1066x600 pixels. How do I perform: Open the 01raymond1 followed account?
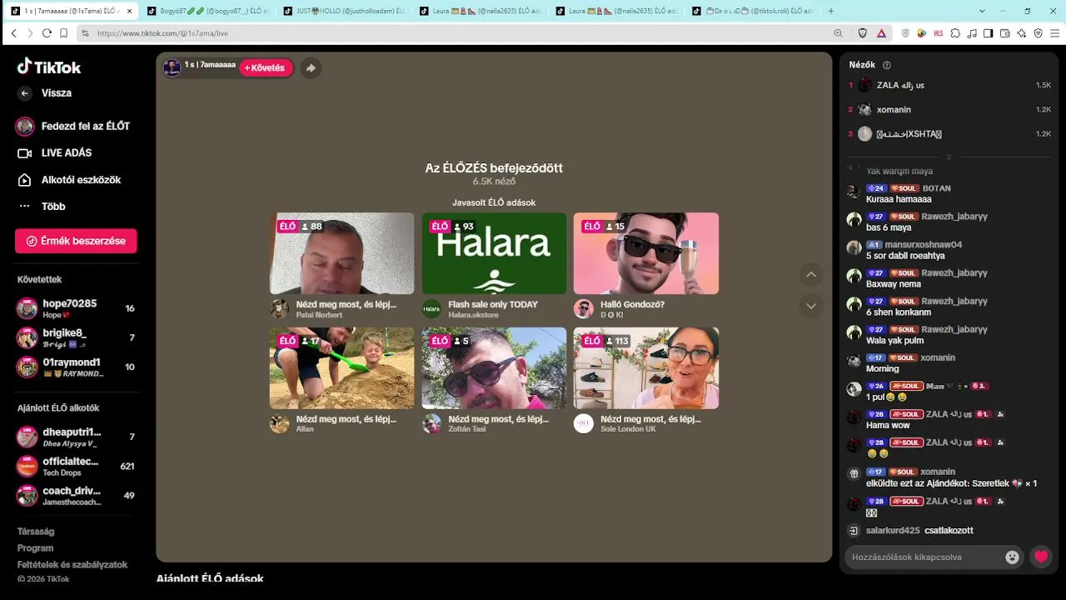76,367
